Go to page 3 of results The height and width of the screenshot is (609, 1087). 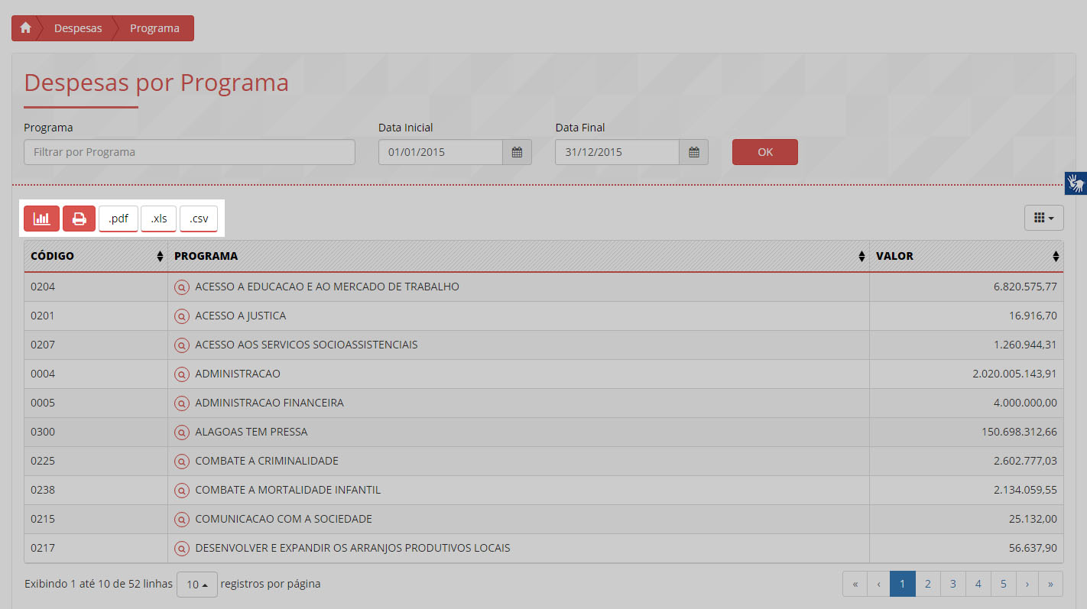click(x=952, y=585)
